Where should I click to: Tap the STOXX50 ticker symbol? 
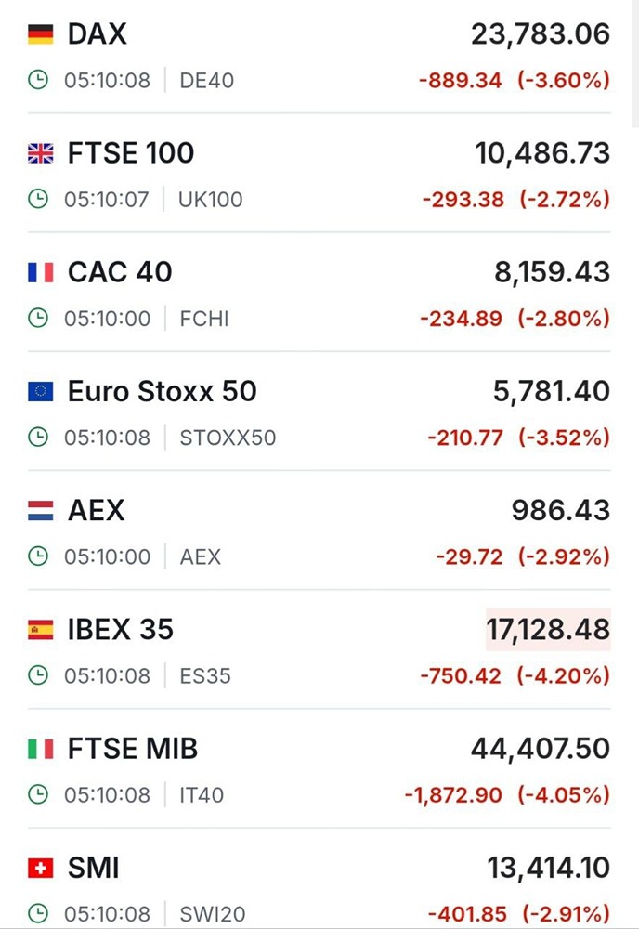click(x=228, y=438)
